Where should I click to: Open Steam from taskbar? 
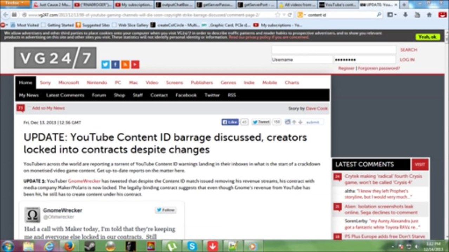(90, 246)
